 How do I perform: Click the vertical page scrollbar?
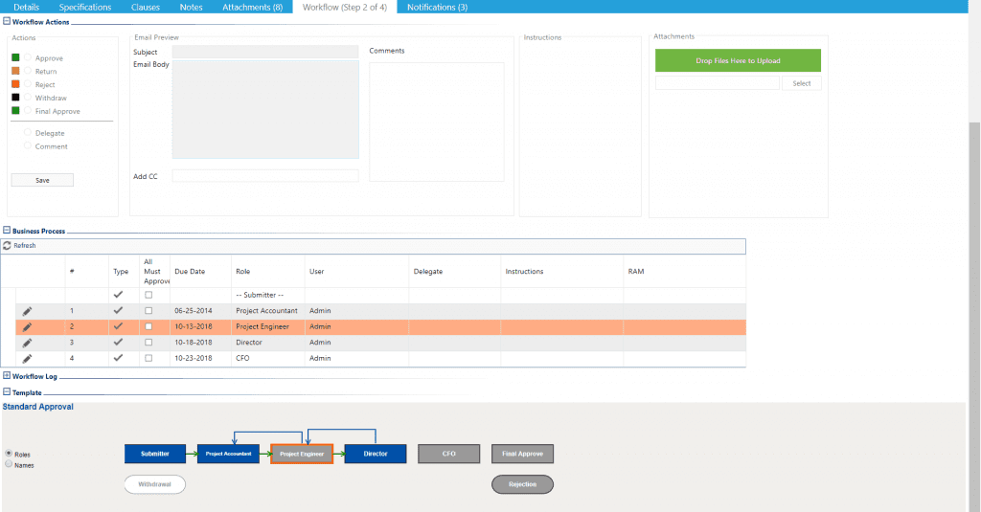[974, 318]
